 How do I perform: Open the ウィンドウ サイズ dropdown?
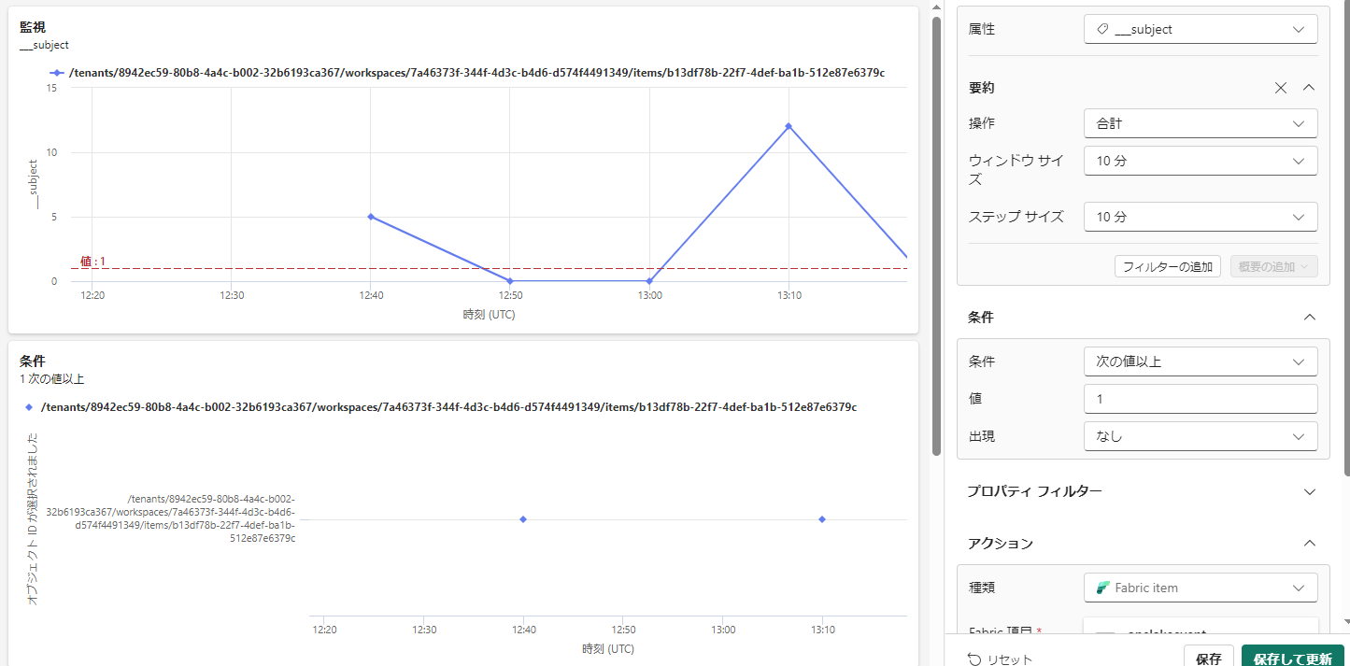(x=1201, y=161)
